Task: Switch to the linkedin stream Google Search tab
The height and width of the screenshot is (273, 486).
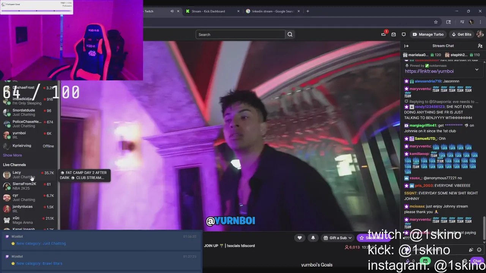Action: [x=273, y=11]
